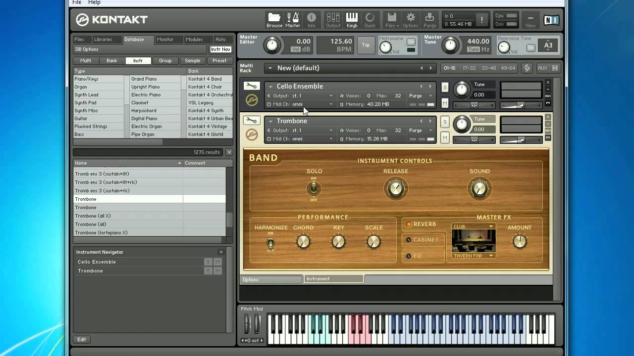Open Cello Ensemble wrench edit icon

coord(251,86)
